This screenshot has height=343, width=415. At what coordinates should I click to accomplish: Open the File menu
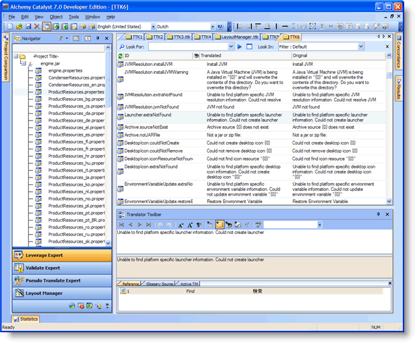(11, 17)
